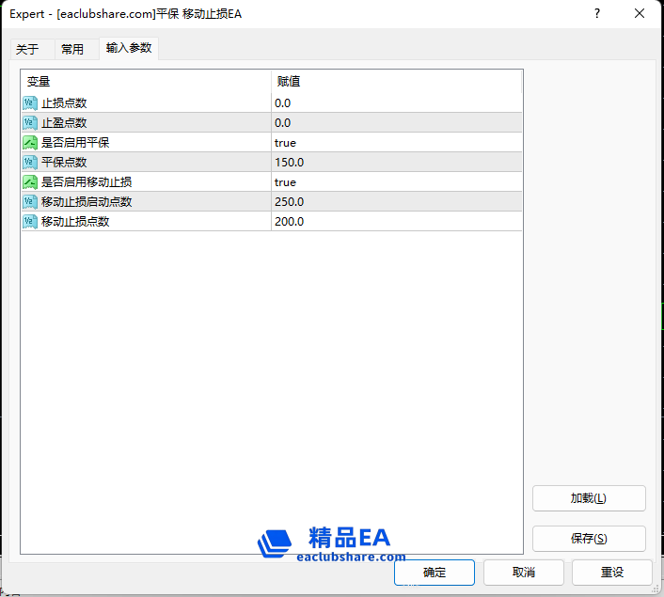
Task: Click the 赋值 column header
Action: [396, 81]
